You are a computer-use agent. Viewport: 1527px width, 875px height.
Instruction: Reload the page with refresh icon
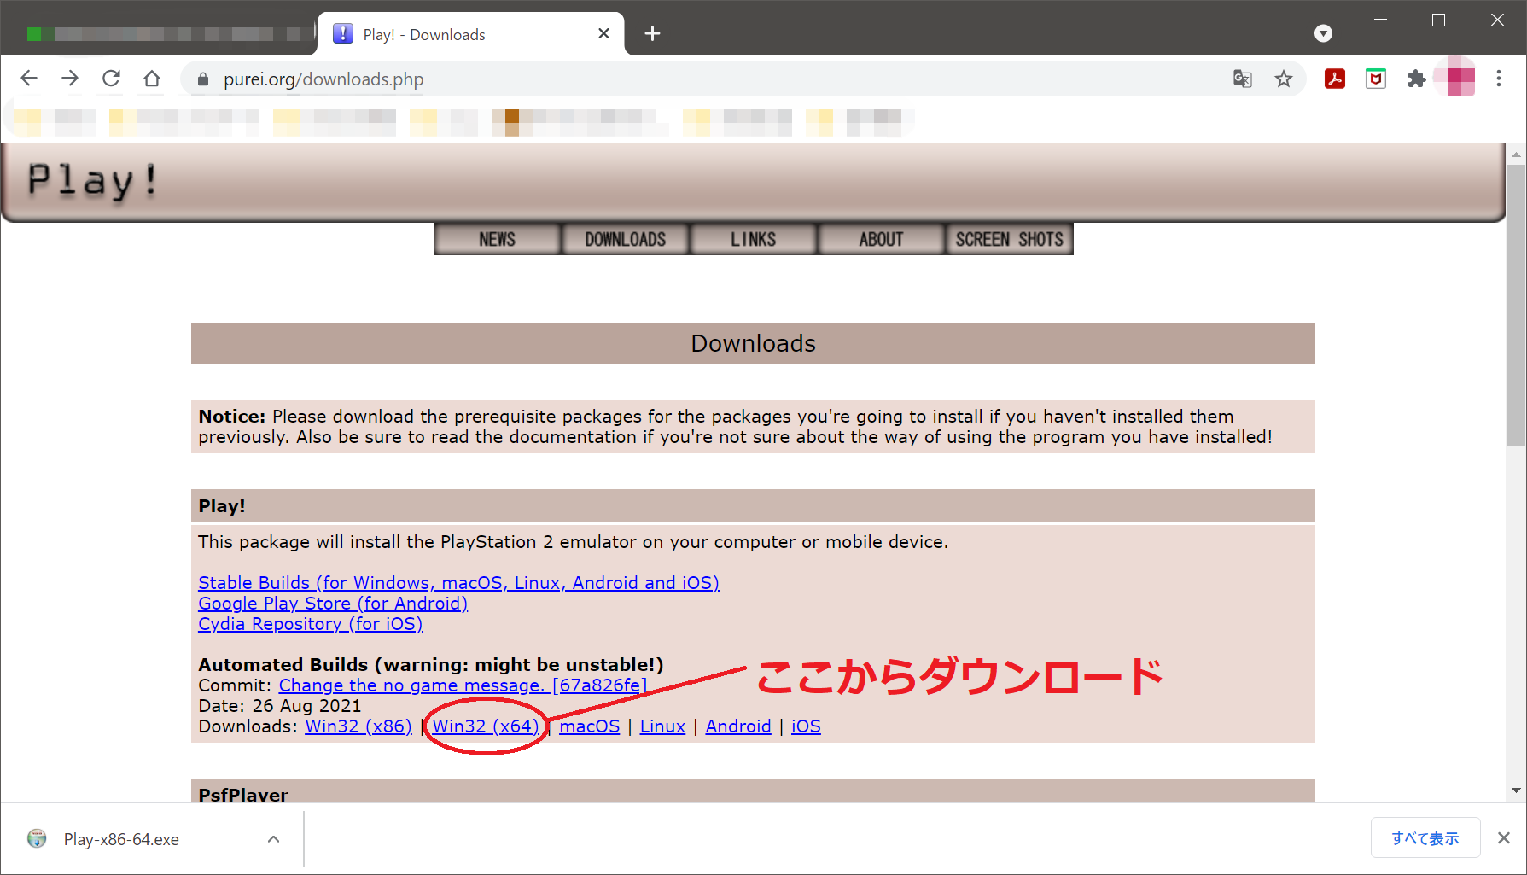pyautogui.click(x=111, y=79)
